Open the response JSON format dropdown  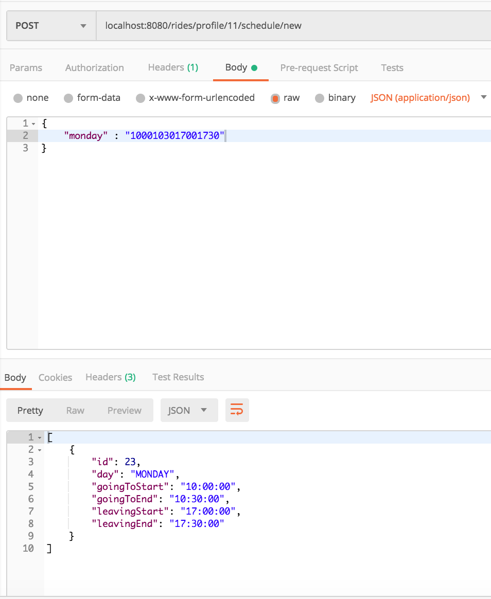(189, 410)
